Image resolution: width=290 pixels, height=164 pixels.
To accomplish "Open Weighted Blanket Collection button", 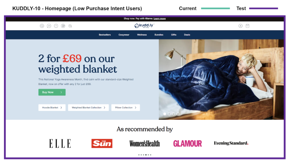I will 88,108.
